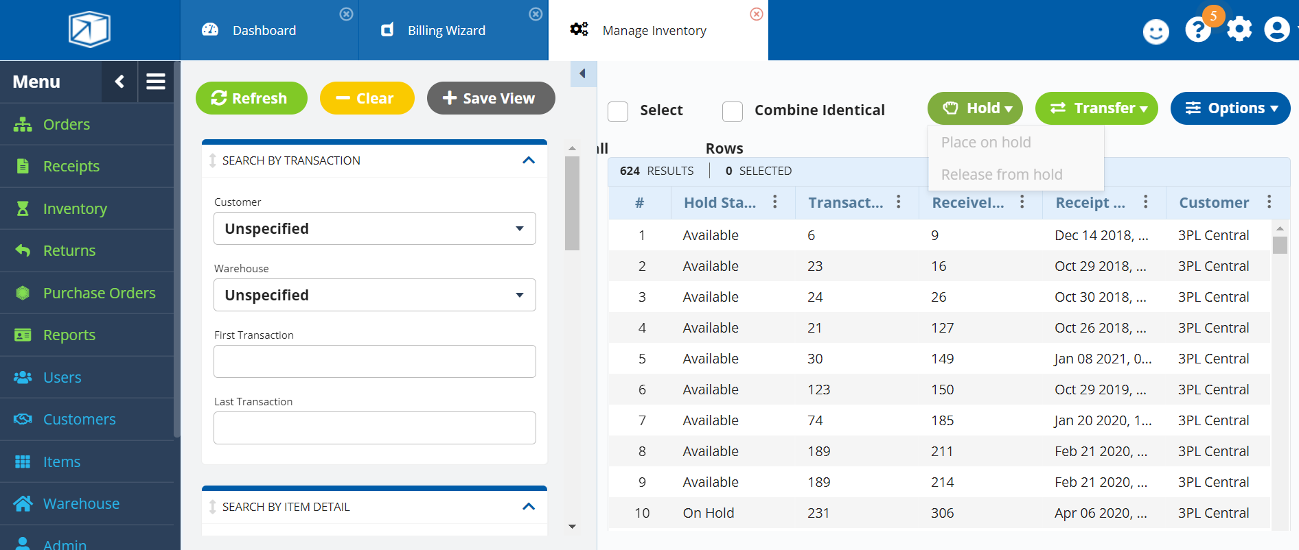Open the settings gear icon
The image size is (1299, 550).
[x=1239, y=29]
